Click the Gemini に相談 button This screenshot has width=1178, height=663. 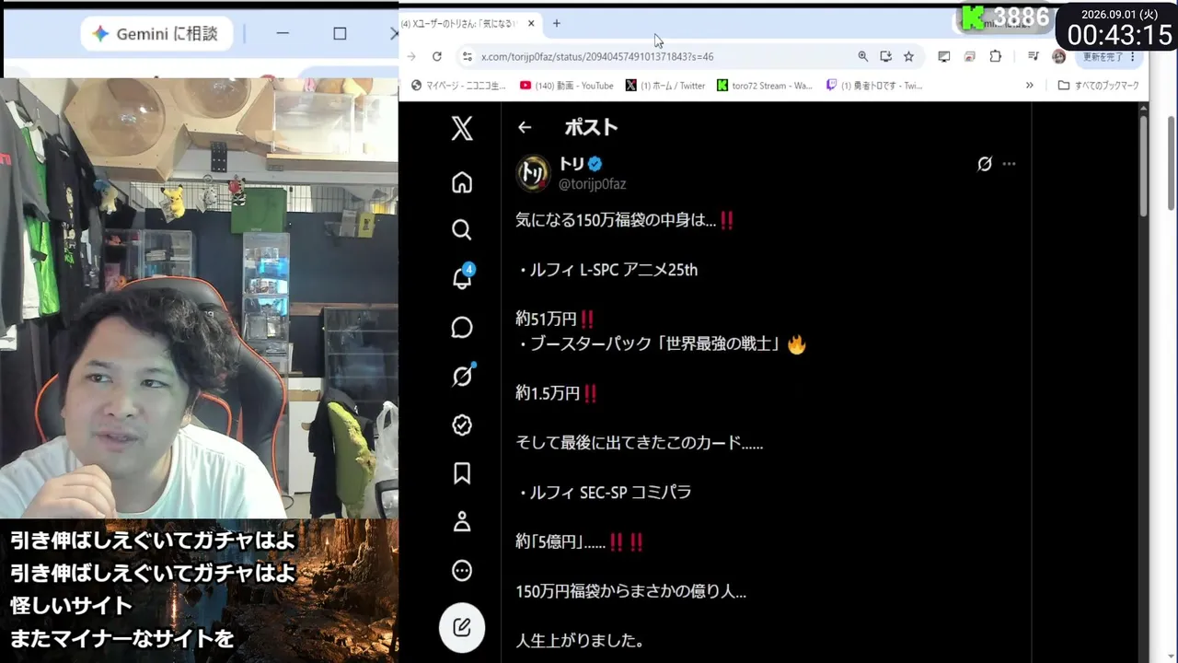(x=155, y=34)
